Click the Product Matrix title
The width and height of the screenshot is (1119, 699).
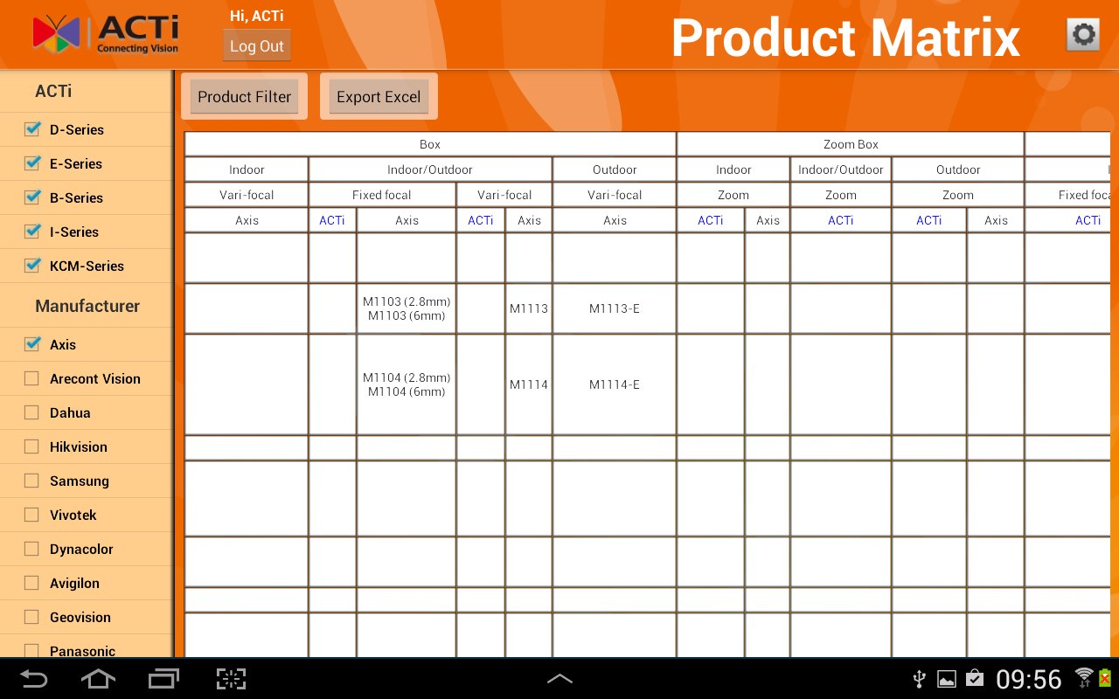845,38
